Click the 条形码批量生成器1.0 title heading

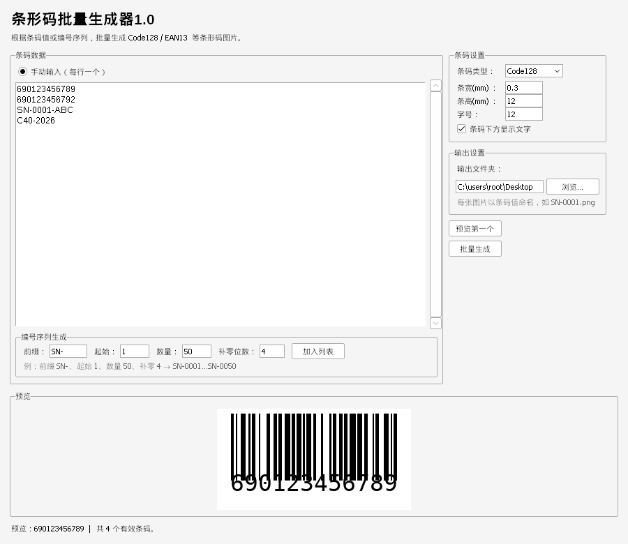click(83, 19)
